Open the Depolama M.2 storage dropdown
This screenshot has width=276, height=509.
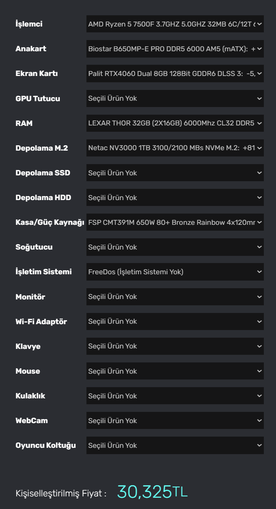click(175, 148)
